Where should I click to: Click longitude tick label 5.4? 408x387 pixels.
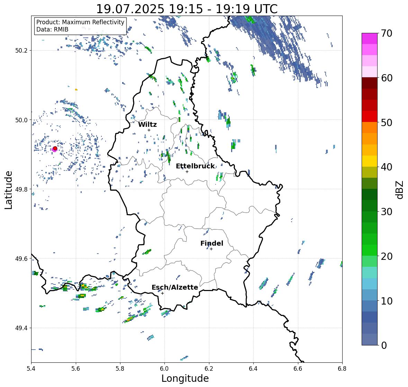click(31, 369)
